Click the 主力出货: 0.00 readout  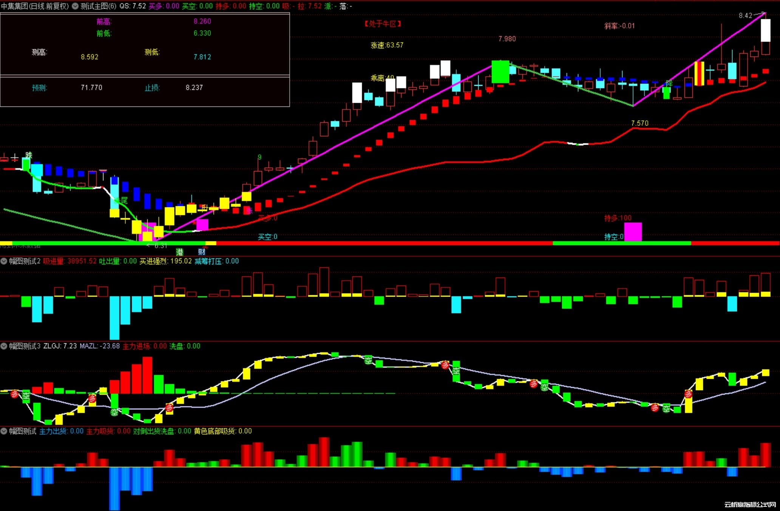point(62,431)
